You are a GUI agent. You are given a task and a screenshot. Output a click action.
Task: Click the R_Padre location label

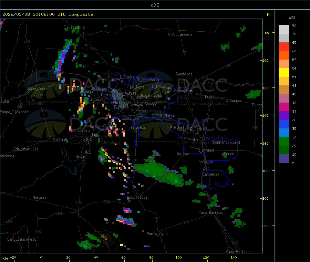[197, 129]
